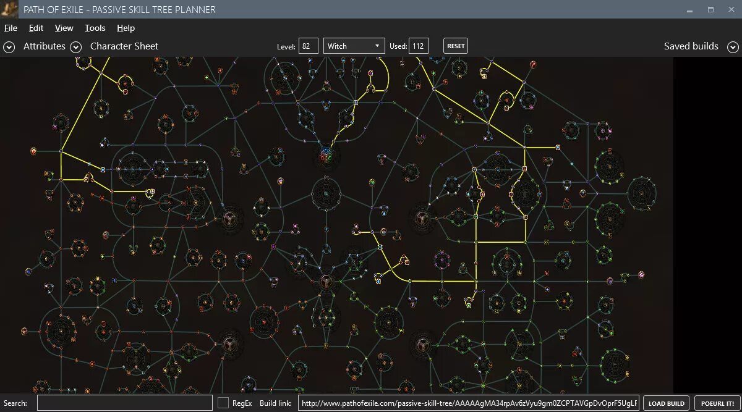The height and width of the screenshot is (412, 742).
Task: Click the Level field showing 82
Action: point(309,46)
